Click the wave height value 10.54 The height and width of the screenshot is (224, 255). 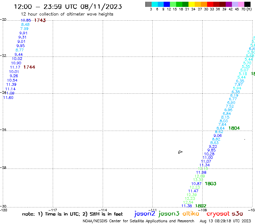pyautogui.click(x=12, y=80)
